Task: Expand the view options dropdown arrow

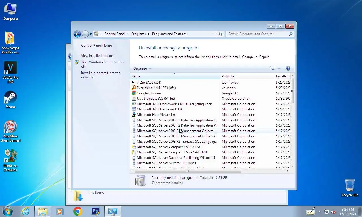Action: (x=279, y=68)
